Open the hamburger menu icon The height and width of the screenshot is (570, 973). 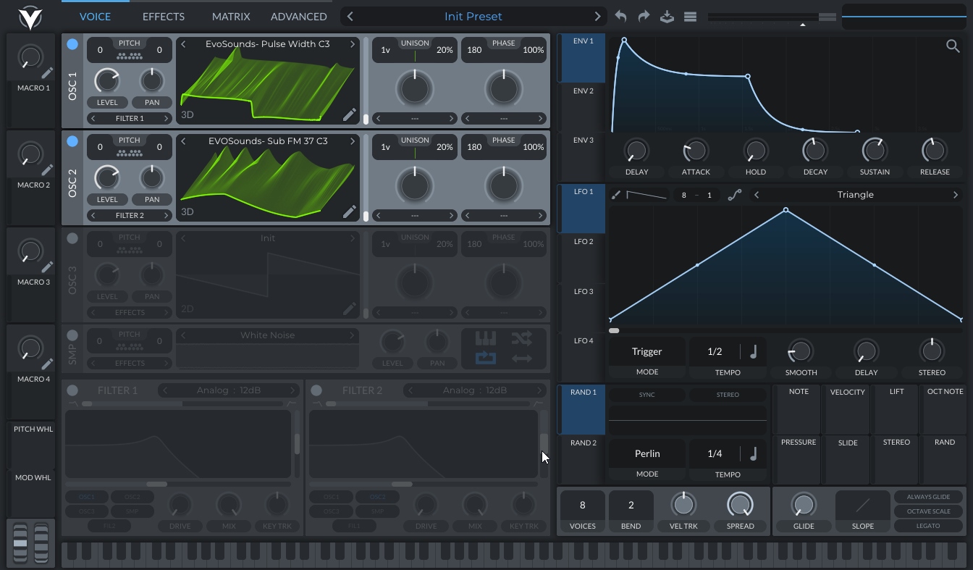690,17
